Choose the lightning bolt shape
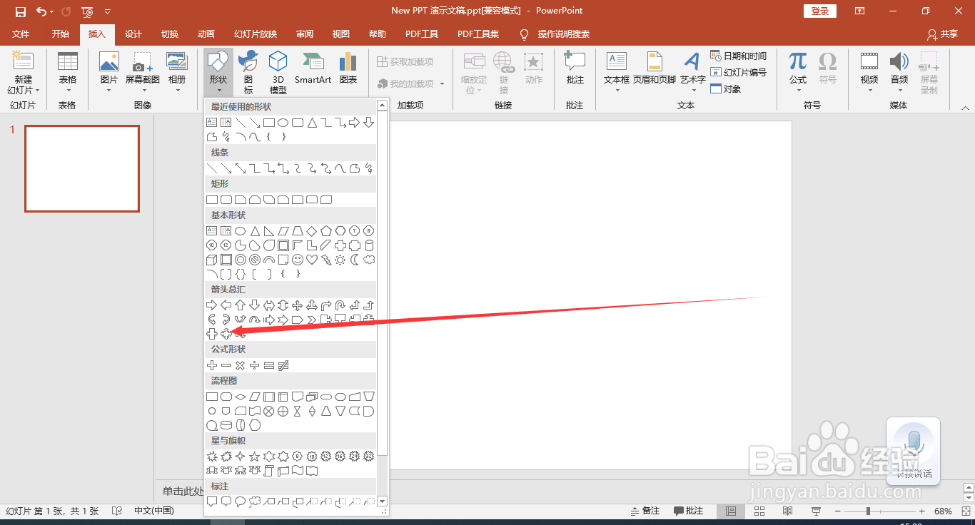 pyautogui.click(x=326, y=260)
